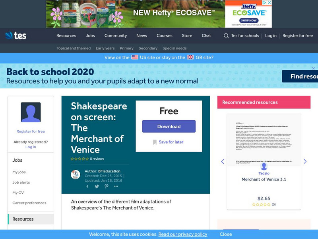Viewport: 318px width, 239px height.
Task: Click the resource star rating
Action: (x=80, y=159)
